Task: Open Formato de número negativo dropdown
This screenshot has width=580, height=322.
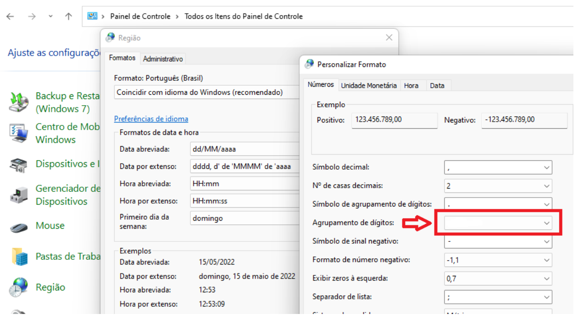Action: coord(498,260)
